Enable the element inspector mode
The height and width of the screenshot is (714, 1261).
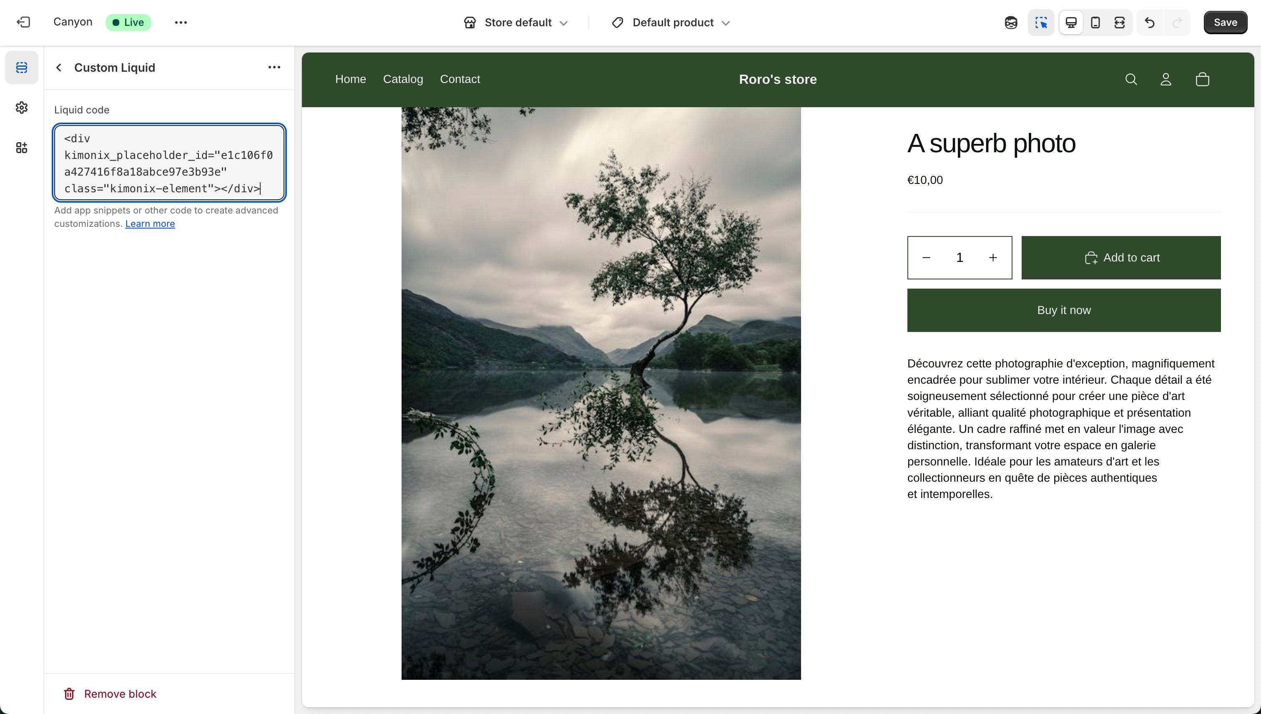(1041, 22)
